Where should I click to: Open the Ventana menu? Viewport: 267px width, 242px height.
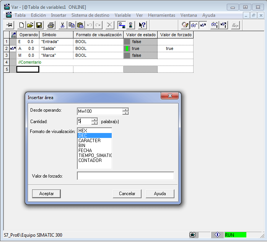(189, 15)
